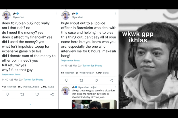Show the 2.957 Suka likes list

[47, 86]
